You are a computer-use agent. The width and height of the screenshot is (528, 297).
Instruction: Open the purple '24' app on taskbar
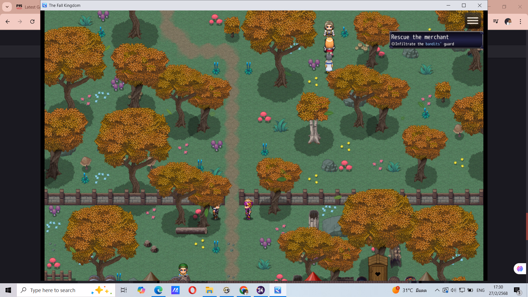click(x=261, y=290)
